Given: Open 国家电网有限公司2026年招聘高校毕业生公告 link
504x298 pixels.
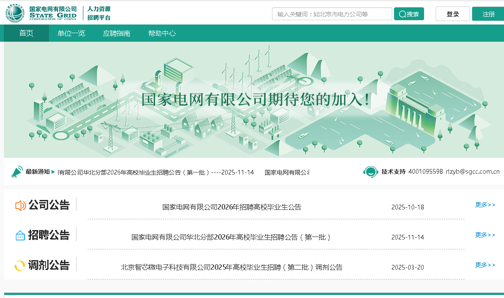Looking at the screenshot, I should (x=232, y=207).
